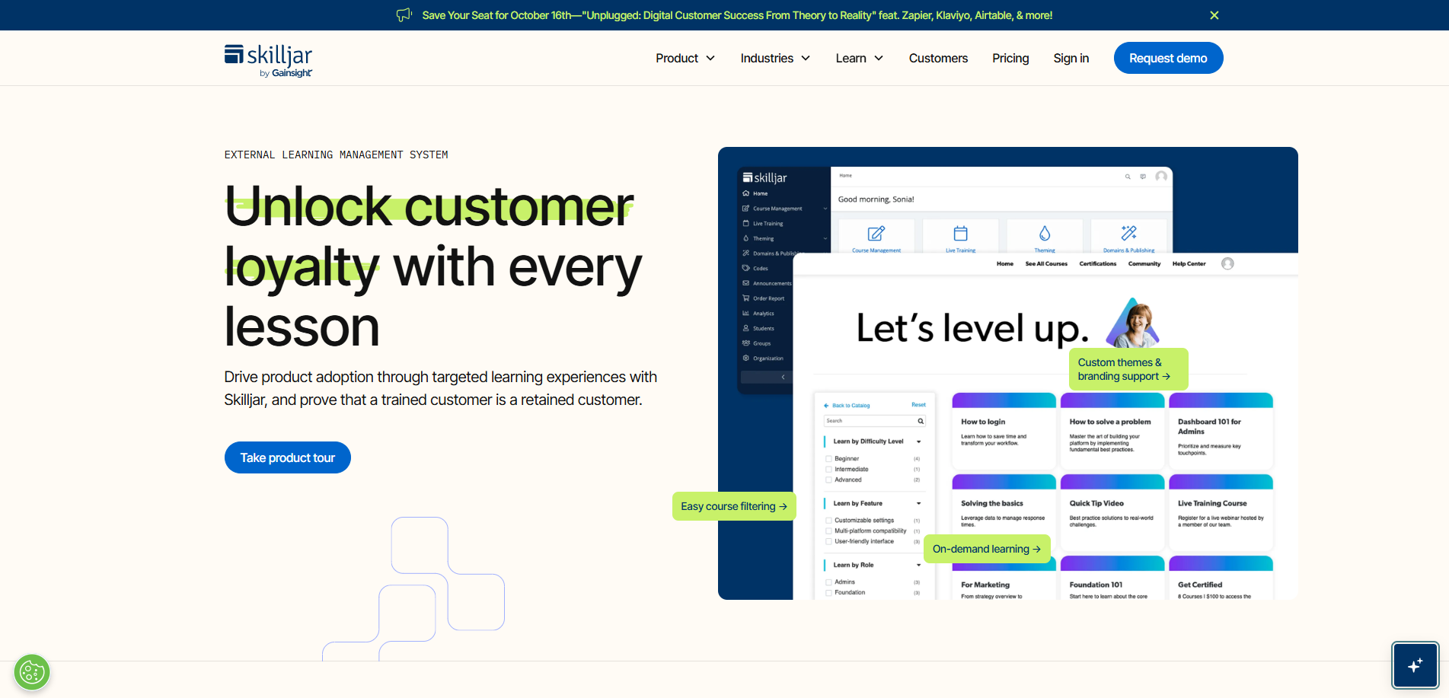Viewport: 1449px width, 698px height.
Task: Click Sign in in the header
Action: point(1071,58)
